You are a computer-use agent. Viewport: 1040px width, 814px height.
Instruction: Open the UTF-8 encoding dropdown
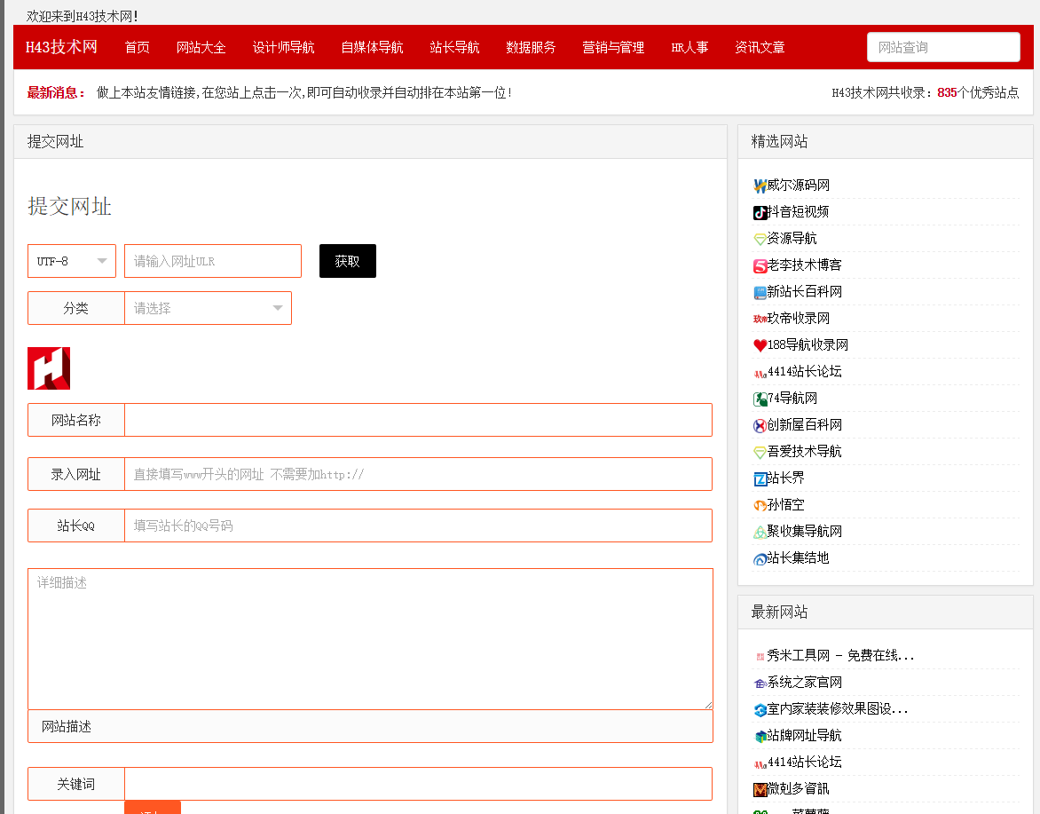click(x=72, y=261)
